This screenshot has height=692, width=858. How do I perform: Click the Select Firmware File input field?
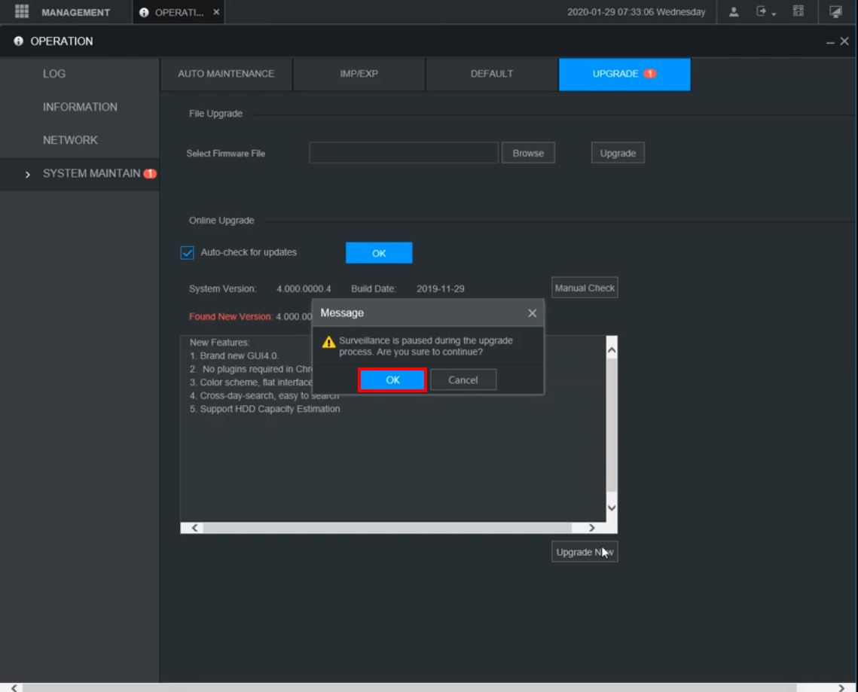[x=403, y=153]
